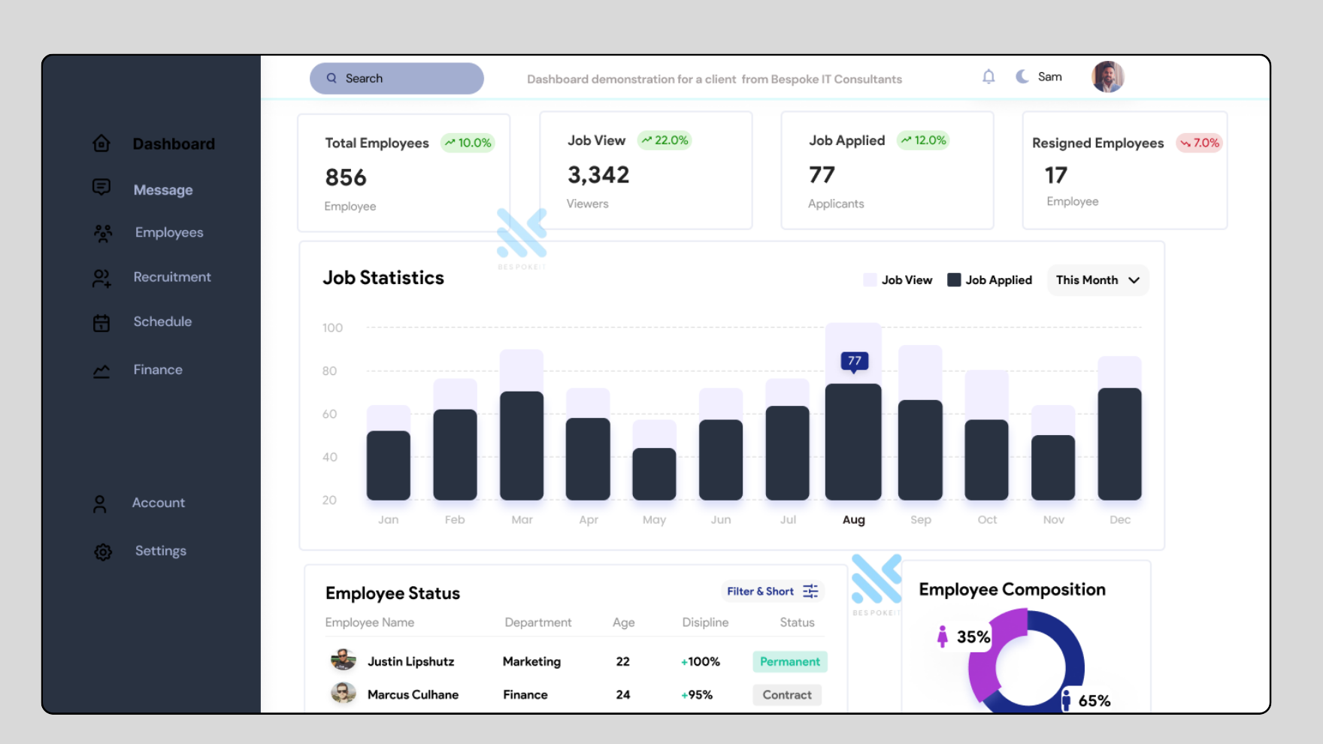Image resolution: width=1323 pixels, height=744 pixels.
Task: Open the Dashboard menu item
Action: pos(174,144)
